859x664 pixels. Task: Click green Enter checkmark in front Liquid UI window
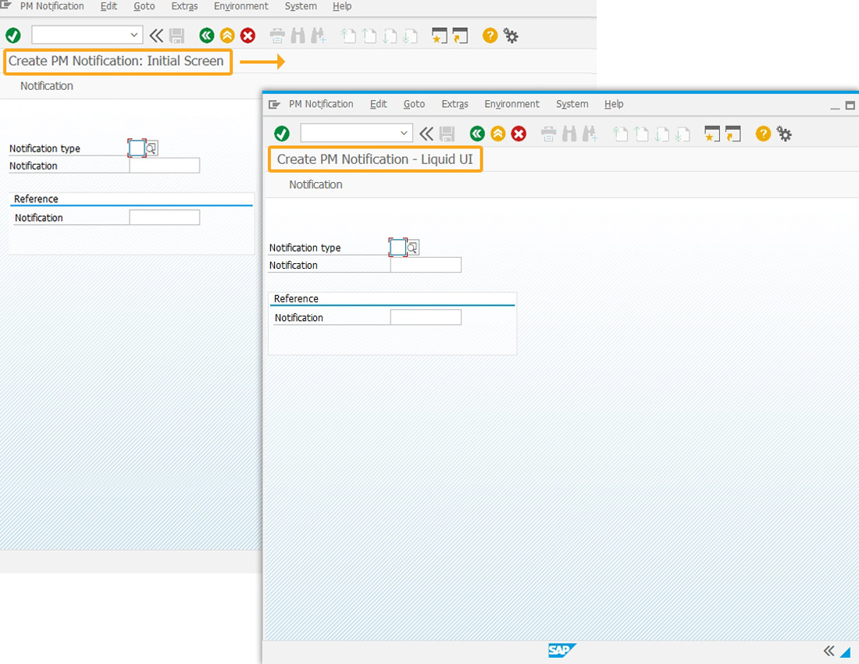pyautogui.click(x=282, y=133)
